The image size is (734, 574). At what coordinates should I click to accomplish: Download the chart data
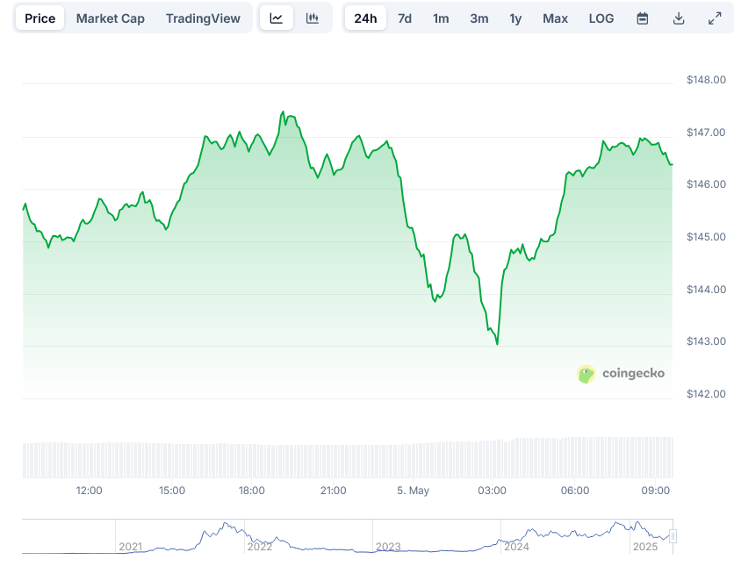coord(679,18)
